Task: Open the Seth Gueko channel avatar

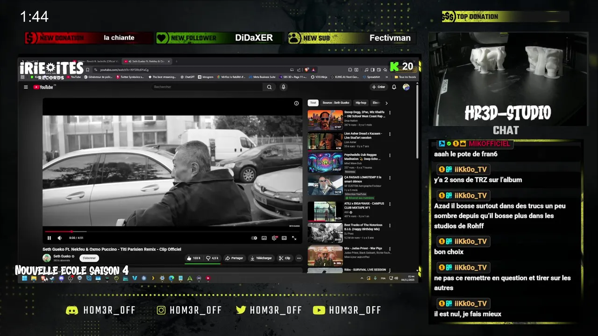Action: [x=47, y=258]
